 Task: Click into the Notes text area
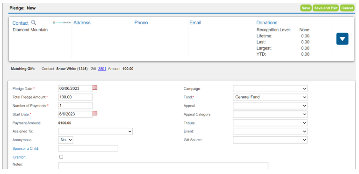163,166
